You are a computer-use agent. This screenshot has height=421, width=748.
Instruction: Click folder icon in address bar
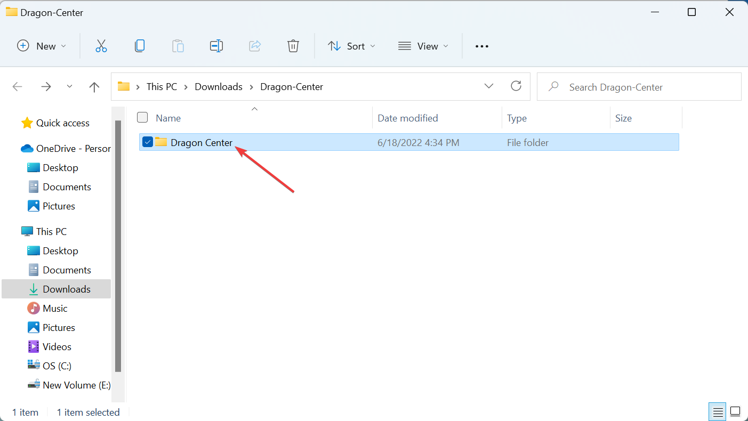[124, 86]
